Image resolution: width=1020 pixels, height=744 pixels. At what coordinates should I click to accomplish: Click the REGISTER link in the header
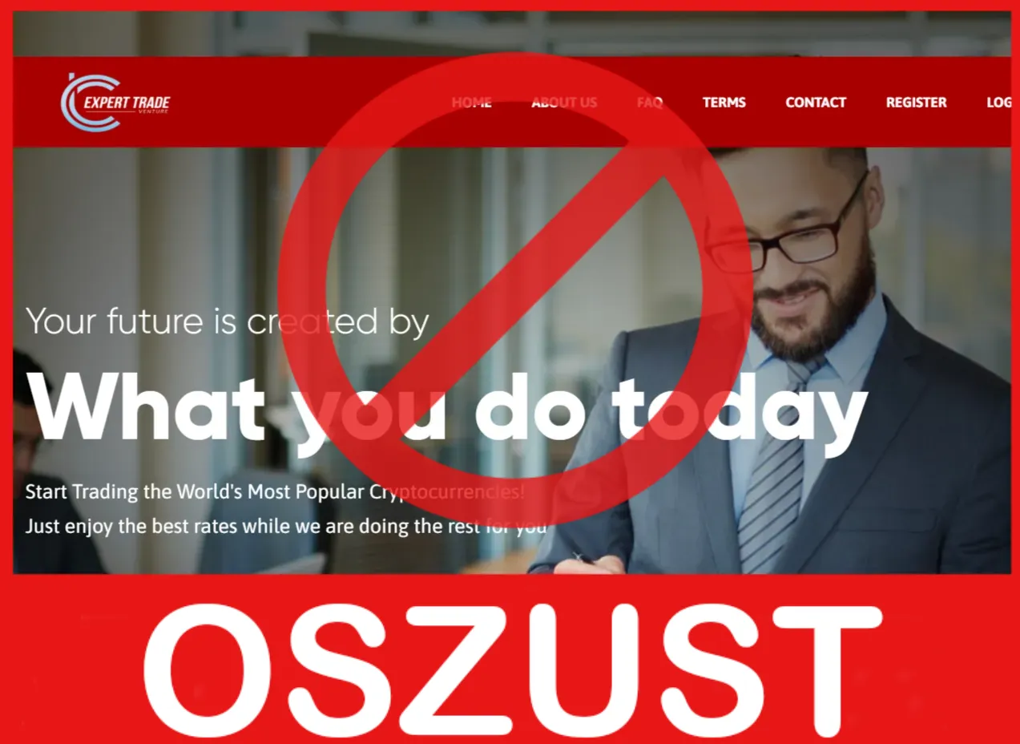pos(916,103)
